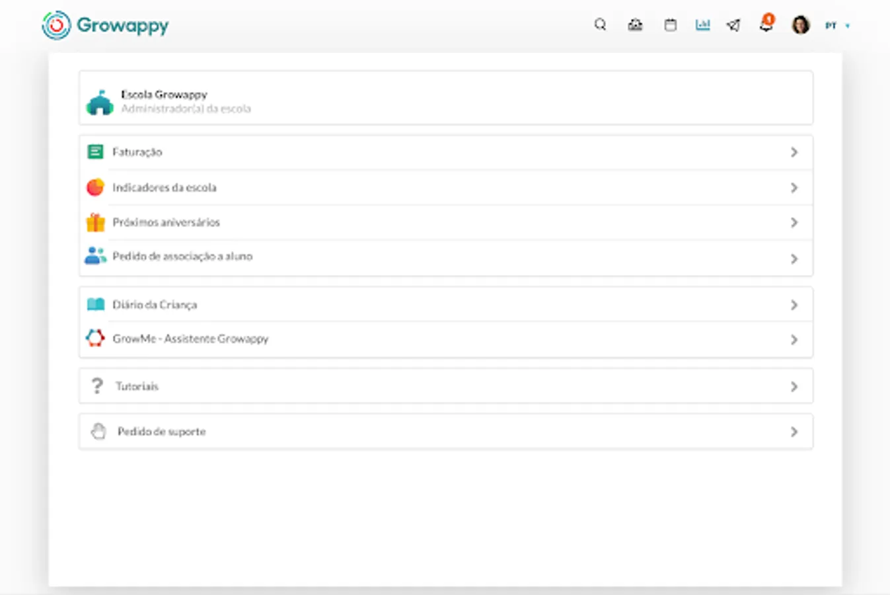The height and width of the screenshot is (595, 890).
Task: Open the Pedido de suporte link
Action: point(446,432)
